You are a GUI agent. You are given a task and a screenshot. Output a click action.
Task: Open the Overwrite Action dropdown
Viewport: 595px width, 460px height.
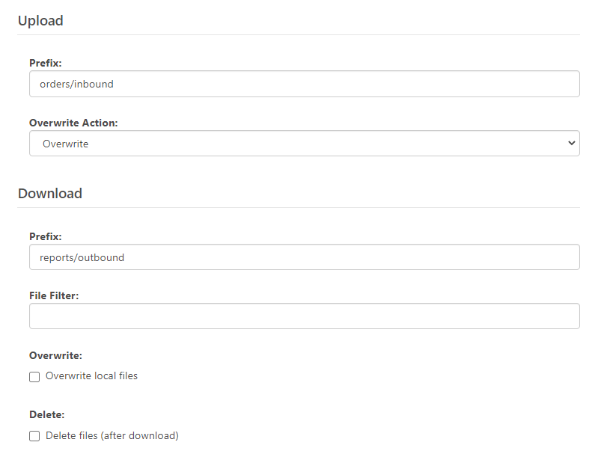(305, 144)
